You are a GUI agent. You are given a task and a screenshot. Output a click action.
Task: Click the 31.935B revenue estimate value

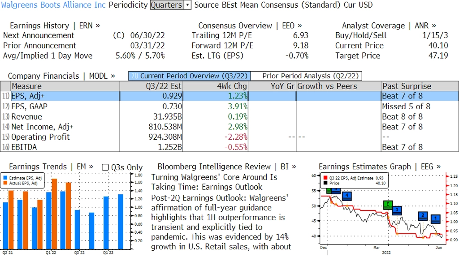(168, 117)
